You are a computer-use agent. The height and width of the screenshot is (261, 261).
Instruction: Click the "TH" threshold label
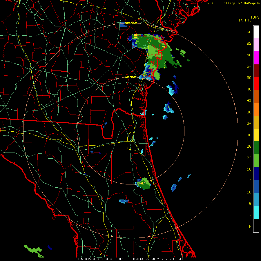point(249,226)
